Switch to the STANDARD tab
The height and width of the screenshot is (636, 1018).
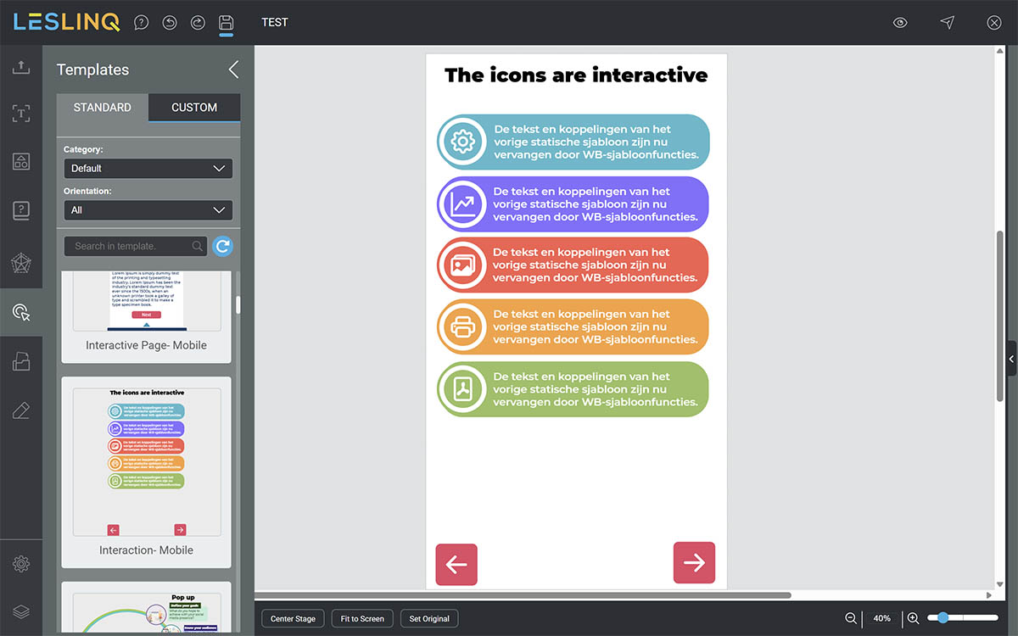click(103, 108)
